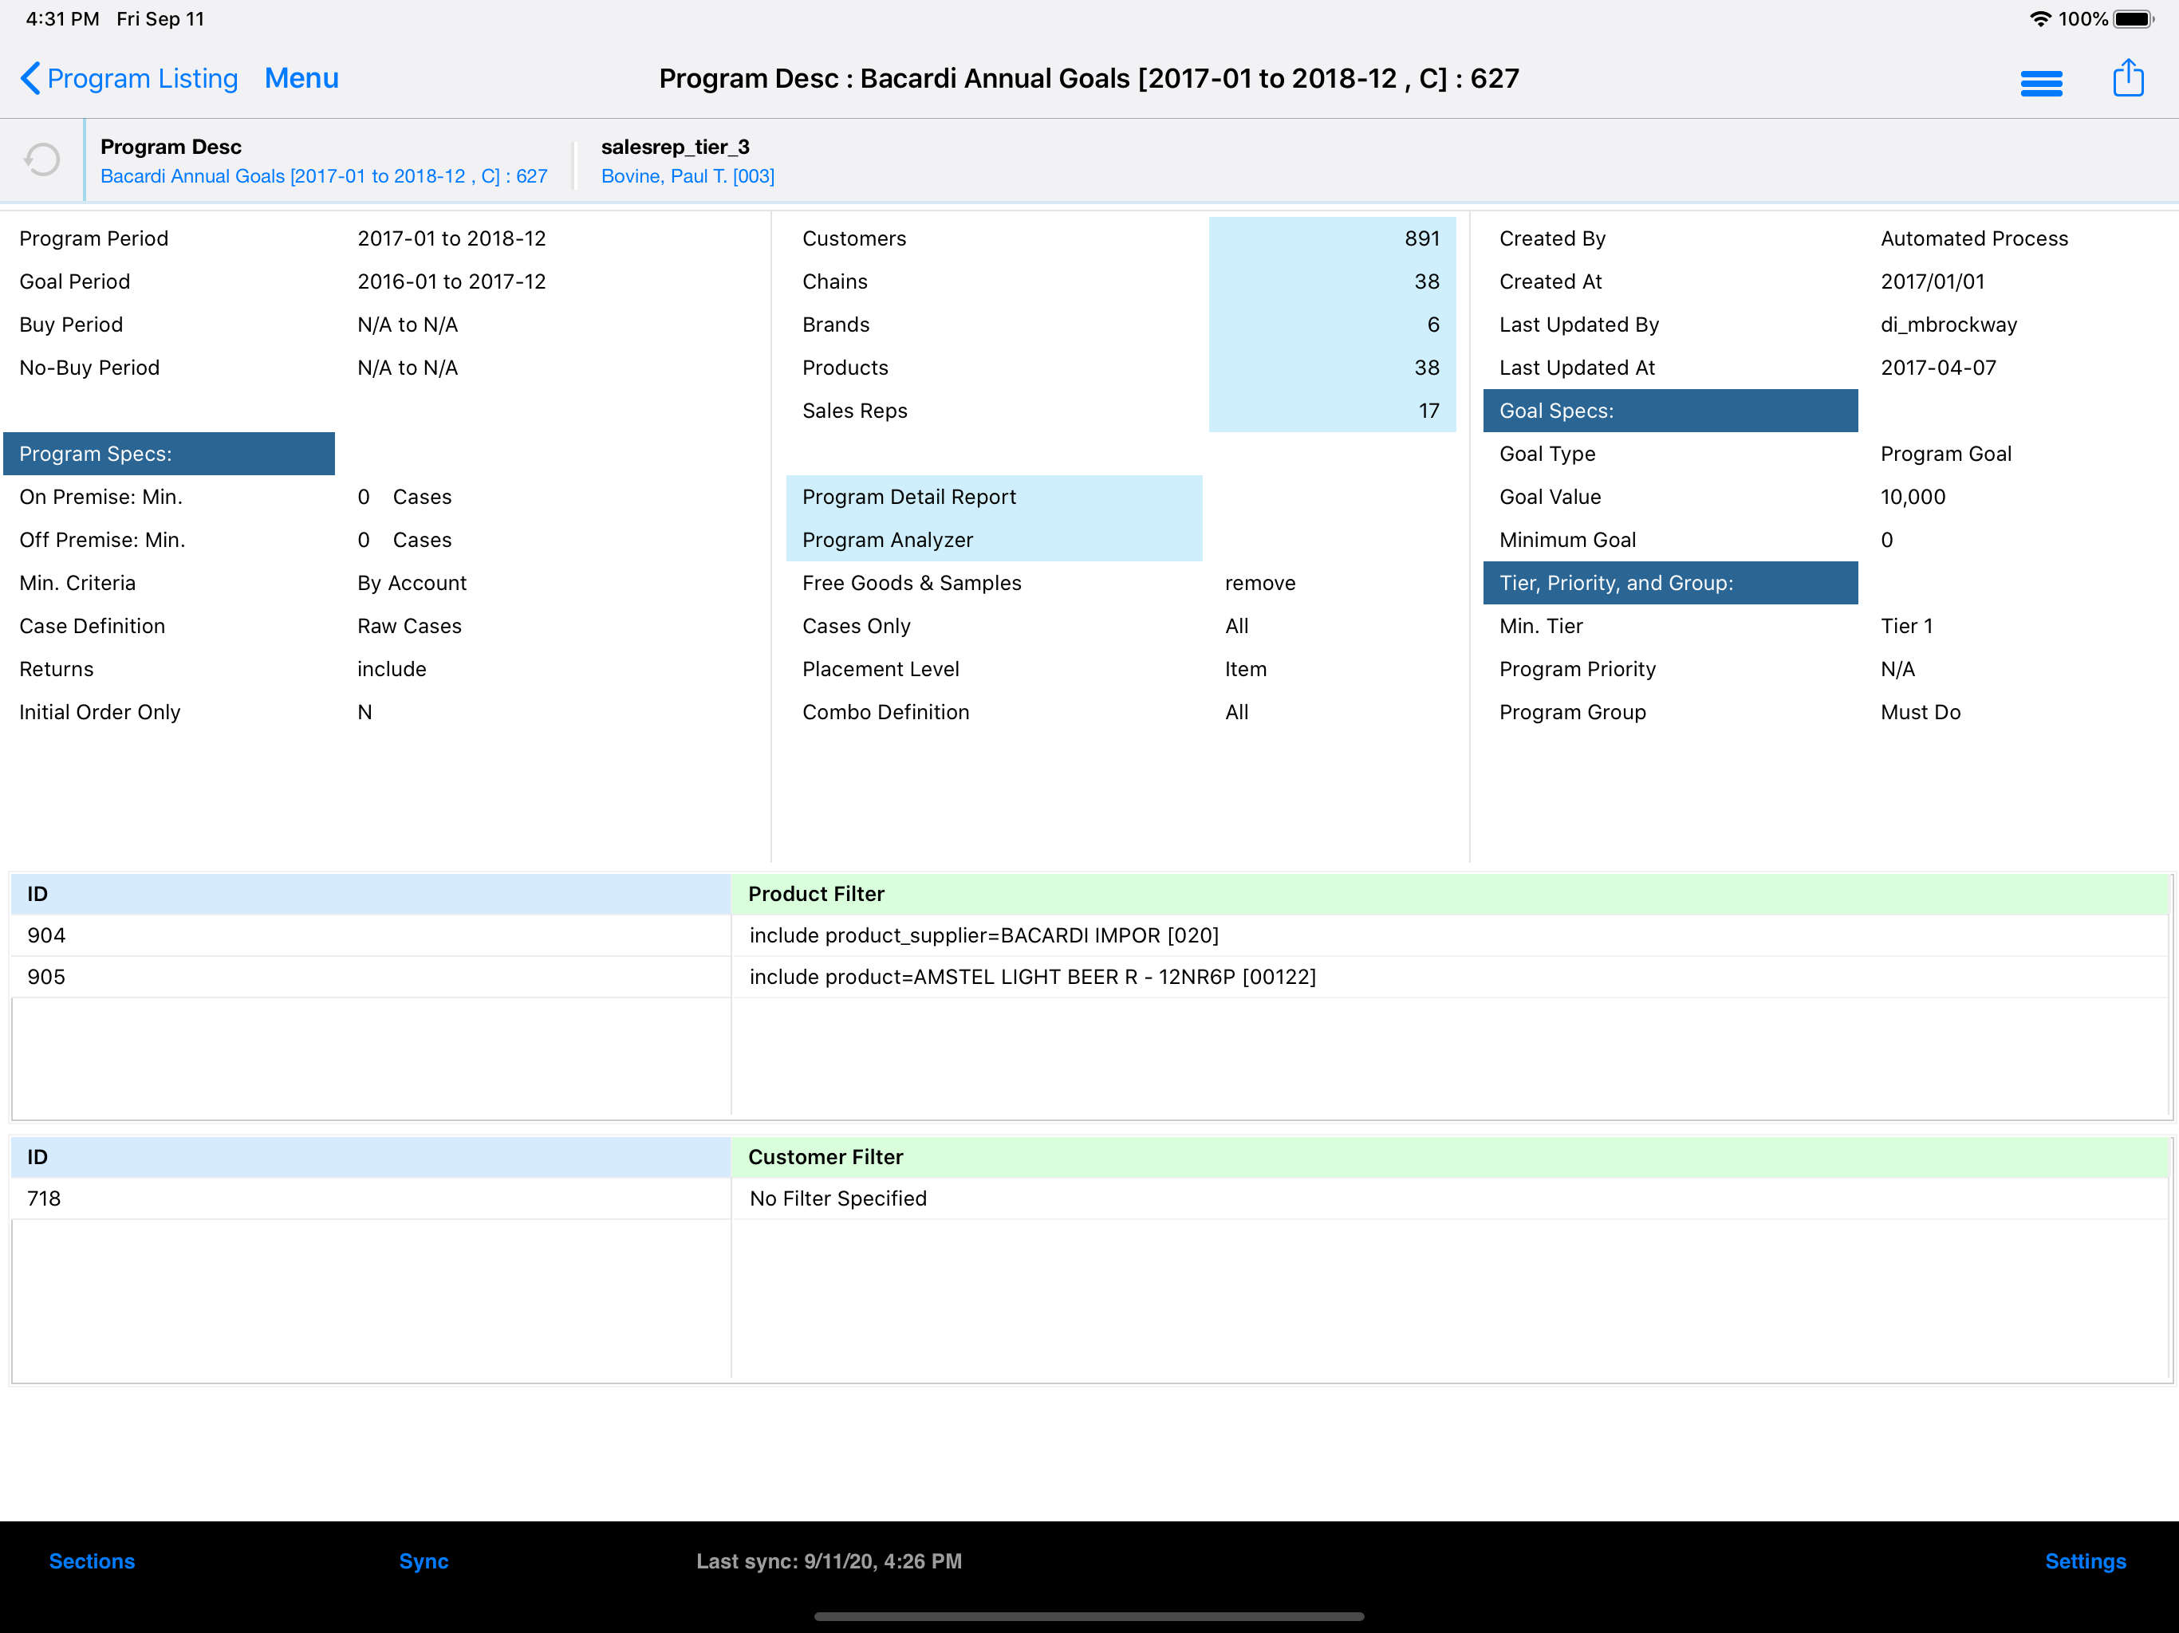Select product filter row 905
The width and height of the screenshot is (2179, 1633).
click(1090, 977)
